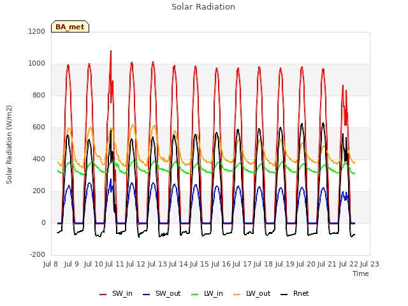Click the 1000 y-axis tick label
The width and height of the screenshot is (408, 306).
pos(37,64)
